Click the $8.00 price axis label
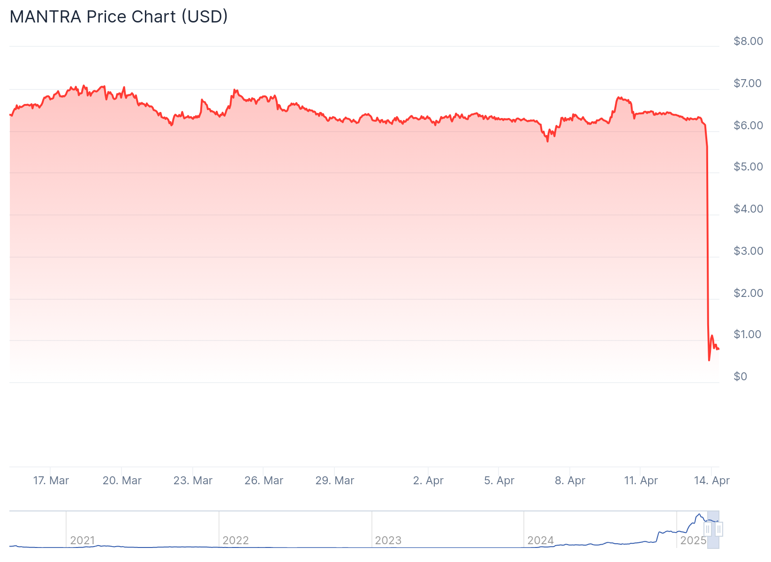Viewport: 771px width, 562px height. (x=748, y=41)
